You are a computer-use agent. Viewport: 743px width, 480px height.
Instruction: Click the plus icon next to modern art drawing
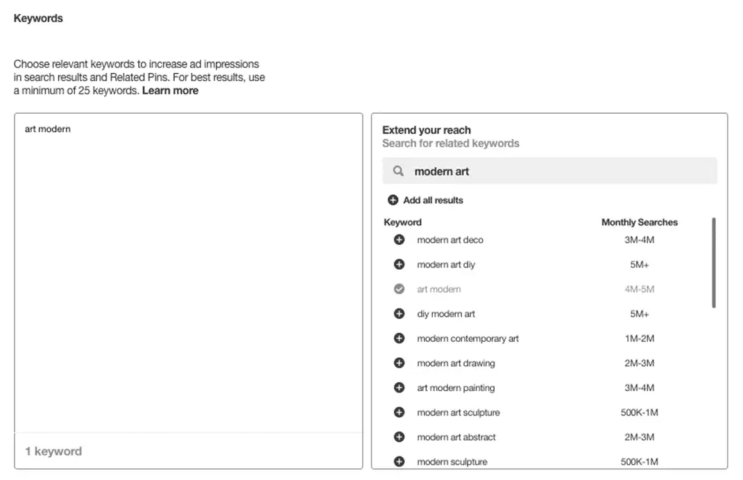click(x=399, y=363)
